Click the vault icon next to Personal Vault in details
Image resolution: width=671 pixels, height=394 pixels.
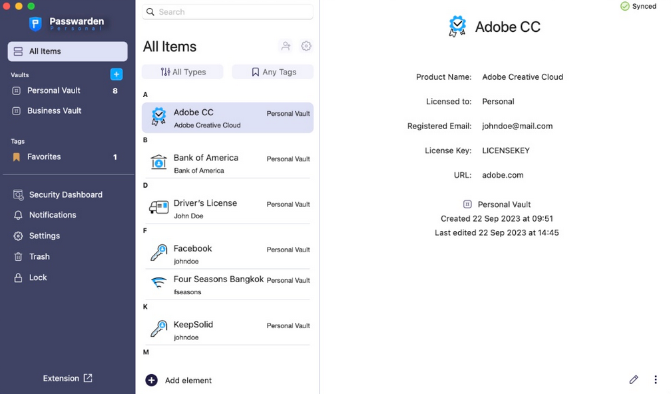point(467,204)
